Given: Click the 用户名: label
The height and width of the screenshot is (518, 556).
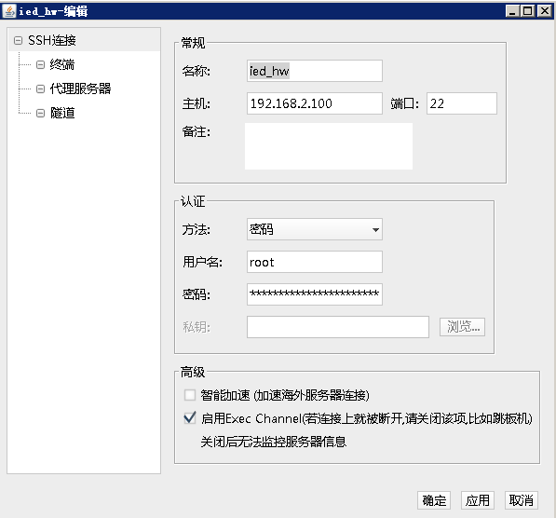Looking at the screenshot, I should [x=202, y=262].
